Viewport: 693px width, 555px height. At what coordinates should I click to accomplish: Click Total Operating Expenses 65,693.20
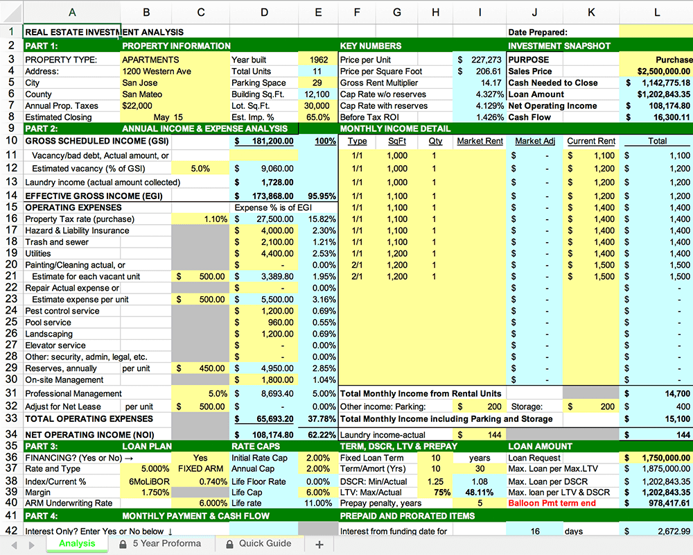(x=264, y=419)
